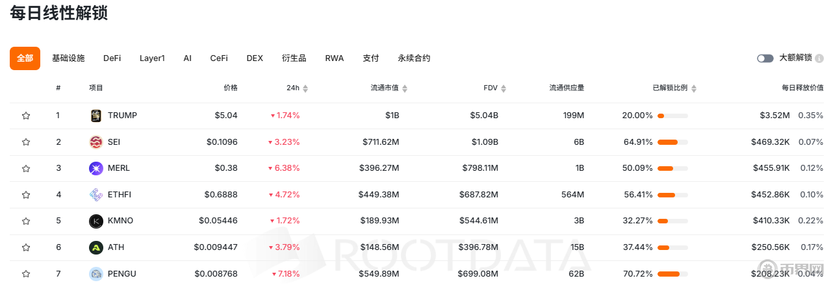
Task: Switch to the DeFi category tab
Action: (112, 58)
